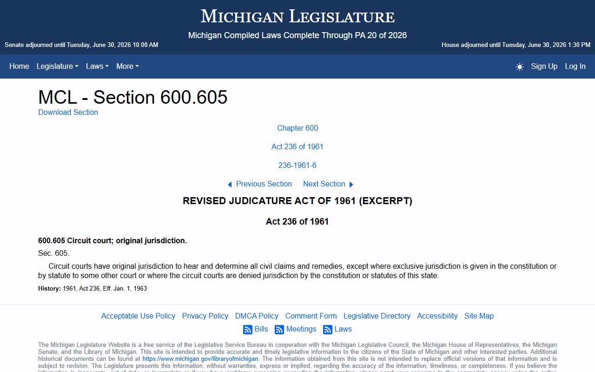Image resolution: width=595 pixels, height=372 pixels.
Task: Click the Senate adjourned notice
Action: 81,45
